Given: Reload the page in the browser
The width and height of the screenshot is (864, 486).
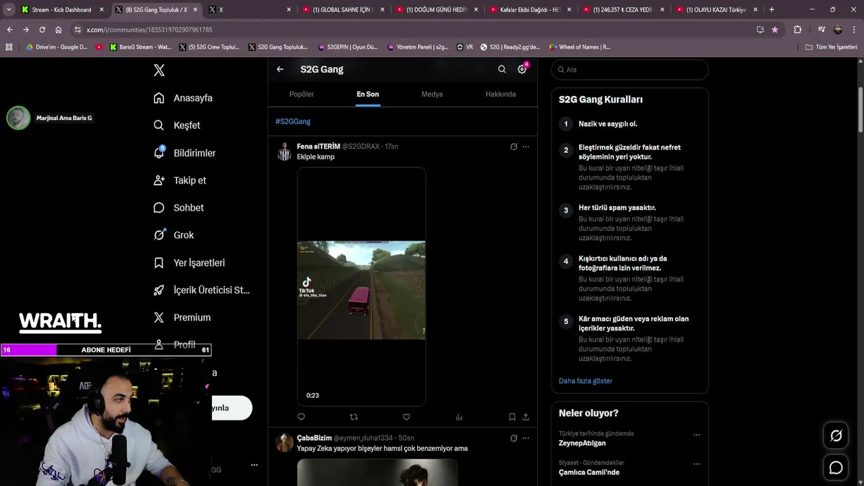Looking at the screenshot, I should pos(42,30).
